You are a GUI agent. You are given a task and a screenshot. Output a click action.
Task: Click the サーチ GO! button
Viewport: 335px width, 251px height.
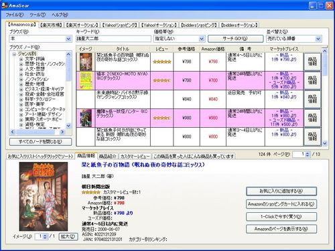click(x=235, y=38)
